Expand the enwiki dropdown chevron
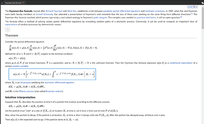Image resolution: width=204 pixels, height=124 pixels. point(197,6)
